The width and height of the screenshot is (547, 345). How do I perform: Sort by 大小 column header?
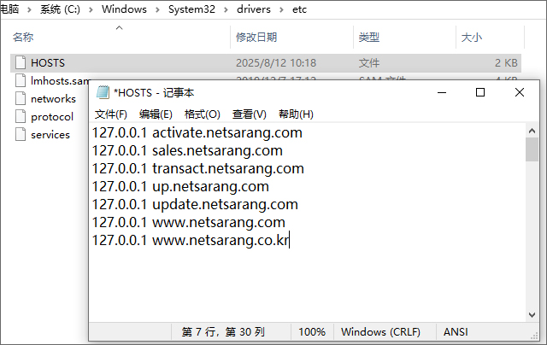click(472, 38)
